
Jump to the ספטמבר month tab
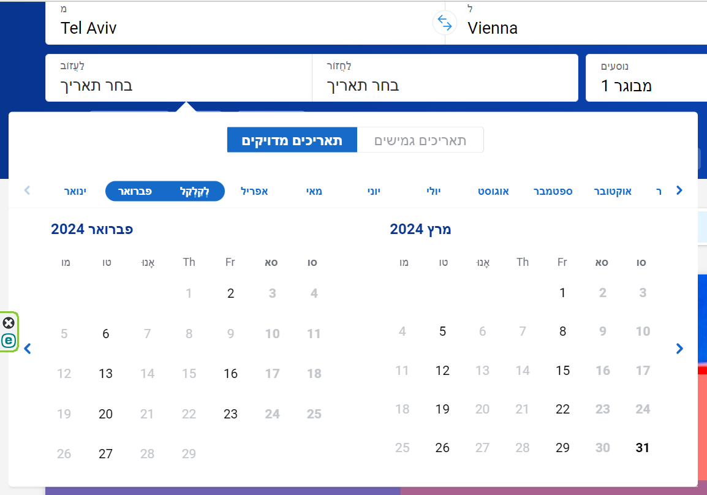pyautogui.click(x=551, y=191)
